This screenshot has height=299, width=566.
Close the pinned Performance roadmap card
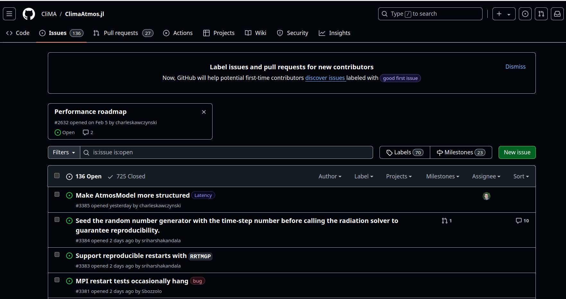(204, 112)
